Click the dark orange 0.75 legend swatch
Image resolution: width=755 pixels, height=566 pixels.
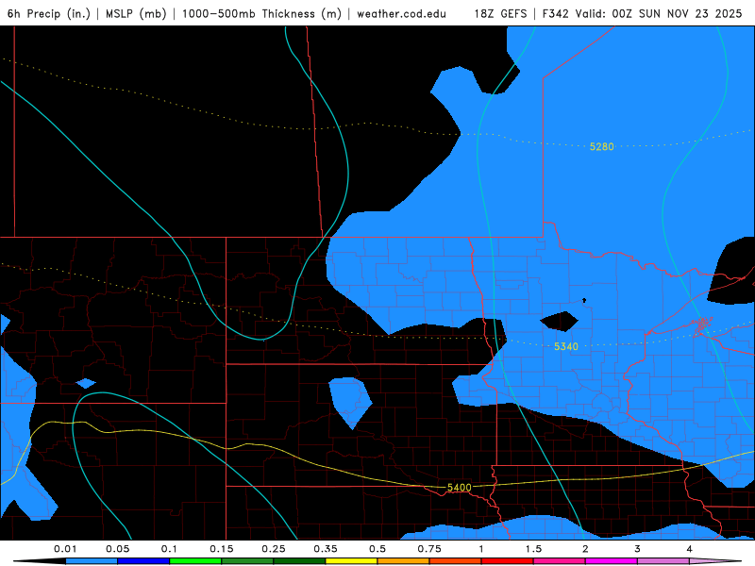tap(456, 561)
